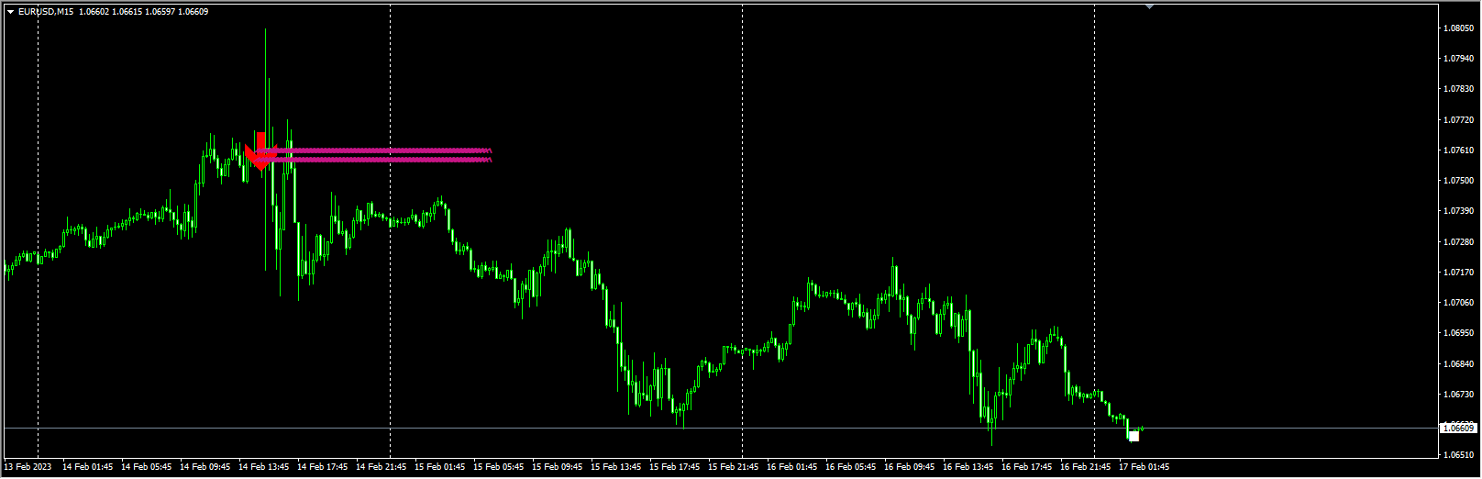Click the time label 14 Feb 05:45
Image resolution: width=1482 pixels, height=479 pixels.
(x=147, y=467)
